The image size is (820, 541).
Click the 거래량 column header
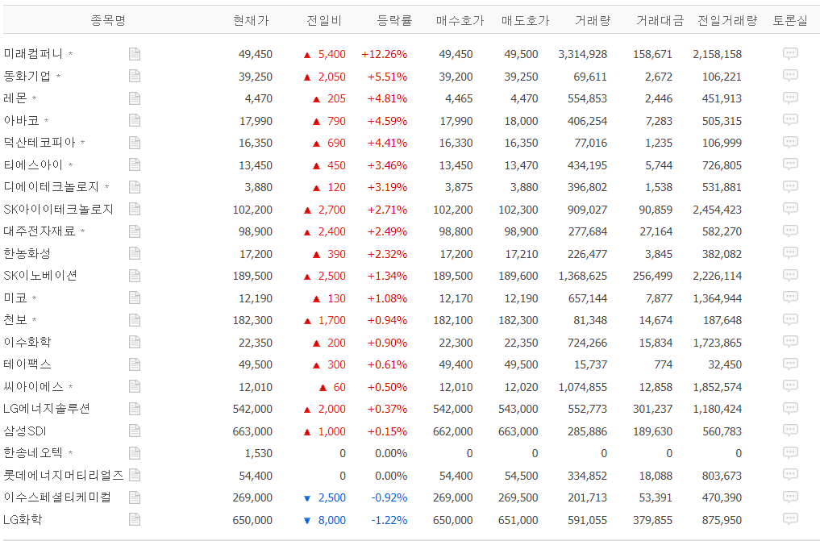point(593,20)
